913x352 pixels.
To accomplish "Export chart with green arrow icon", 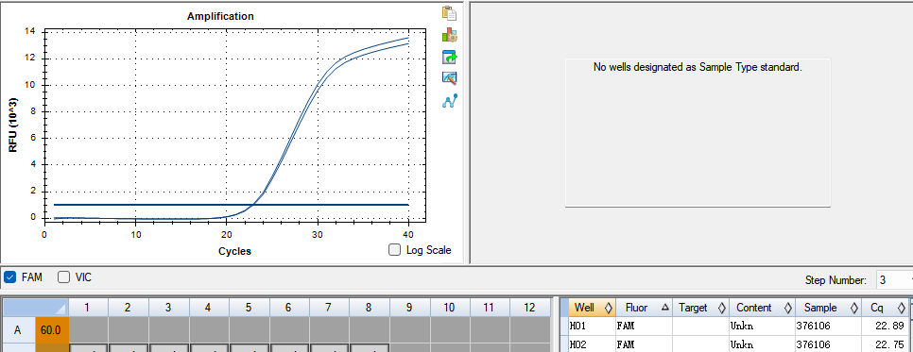I will (x=449, y=57).
